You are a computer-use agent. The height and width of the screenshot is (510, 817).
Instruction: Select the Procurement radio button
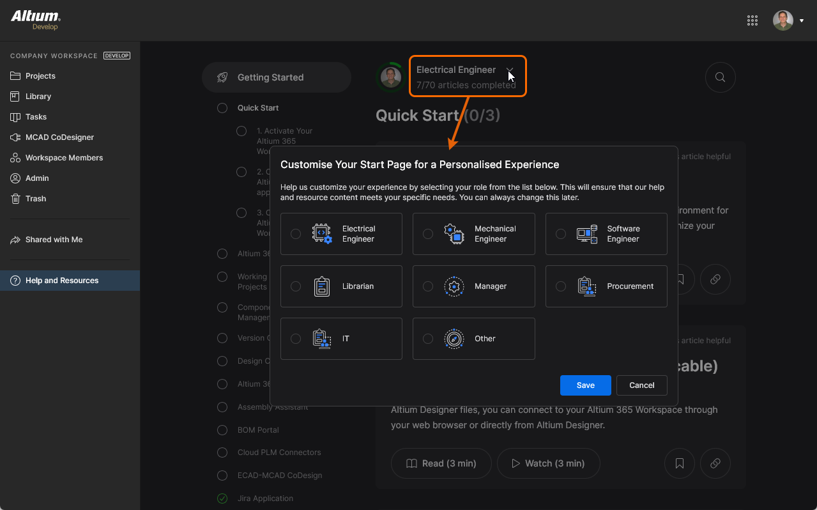[561, 286]
